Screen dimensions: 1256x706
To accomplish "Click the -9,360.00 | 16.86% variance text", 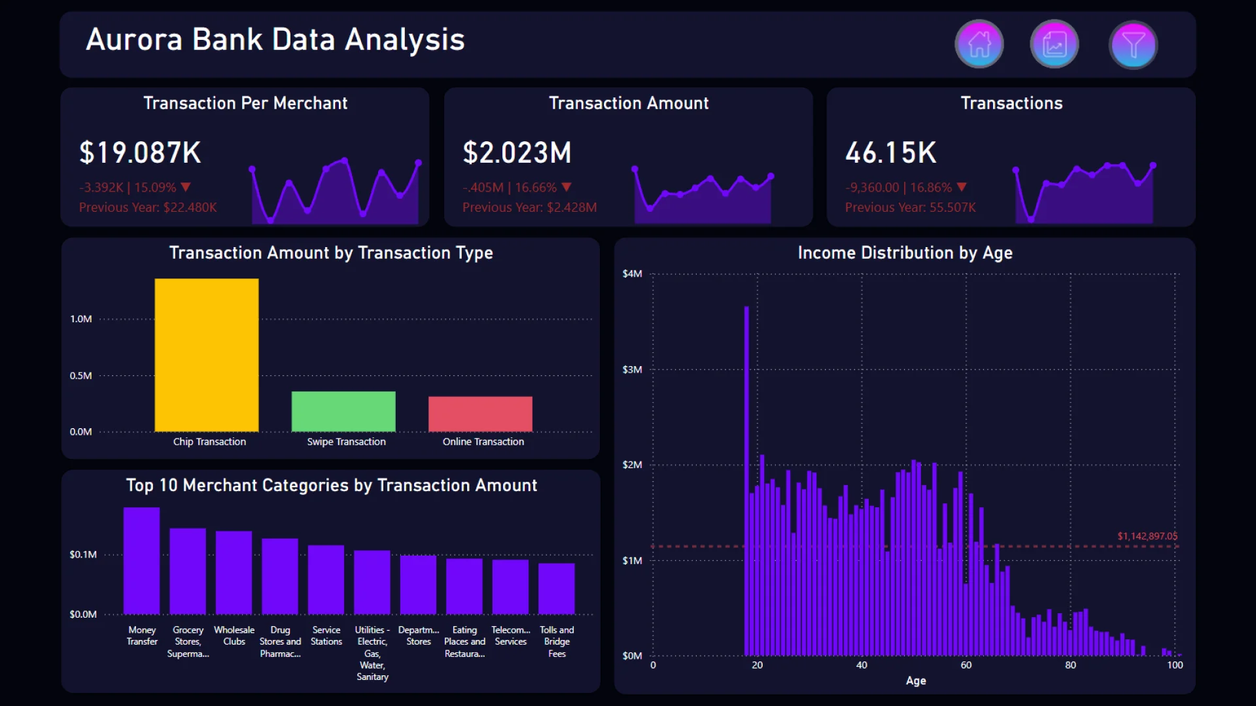I will click(898, 188).
